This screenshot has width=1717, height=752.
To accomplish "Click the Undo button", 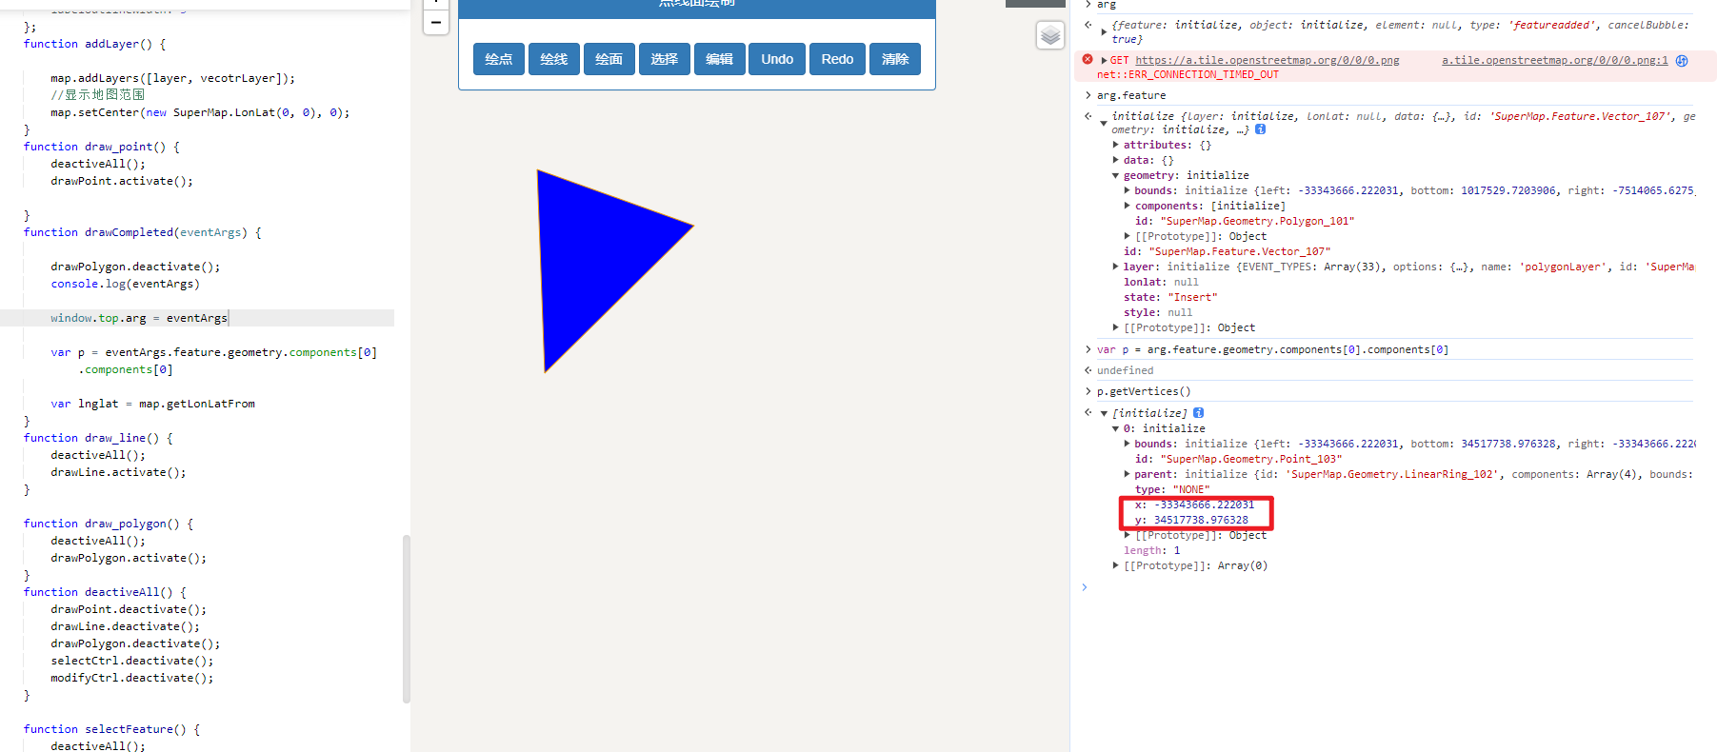I will pos(777,59).
